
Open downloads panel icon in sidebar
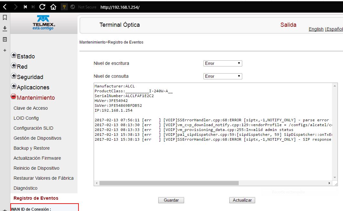(x=5, y=28)
